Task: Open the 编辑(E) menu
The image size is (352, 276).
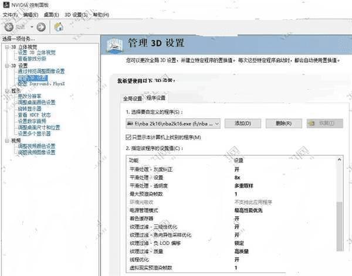Action: coord(31,15)
